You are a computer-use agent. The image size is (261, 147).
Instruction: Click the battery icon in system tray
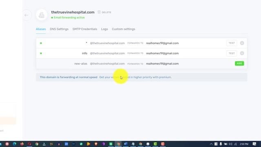click(226, 144)
